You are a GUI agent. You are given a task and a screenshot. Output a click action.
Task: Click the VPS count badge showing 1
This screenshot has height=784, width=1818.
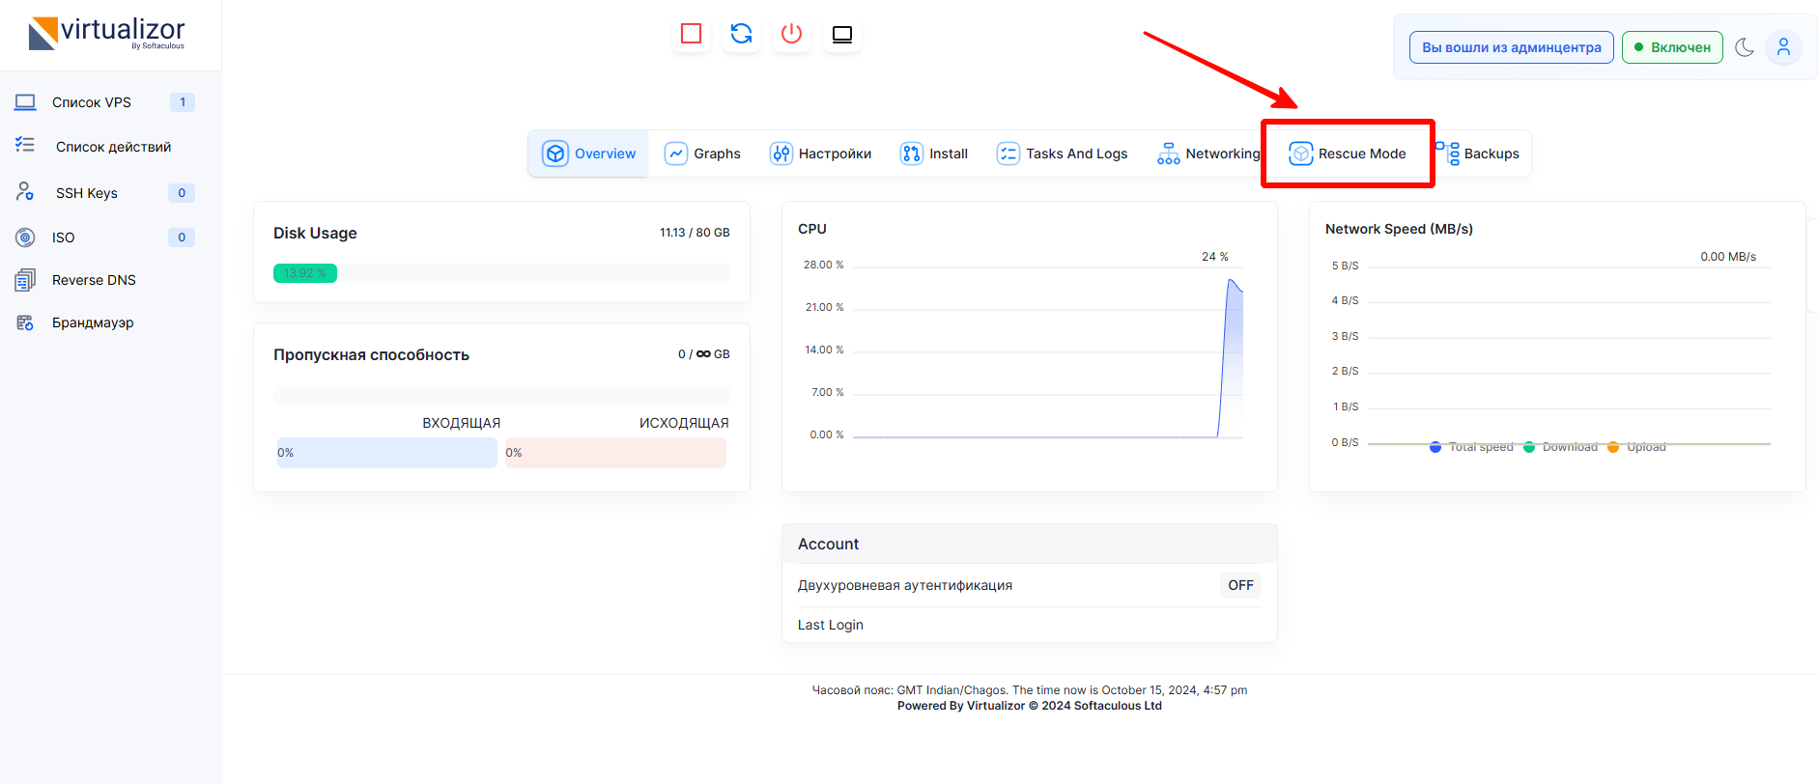click(x=183, y=102)
